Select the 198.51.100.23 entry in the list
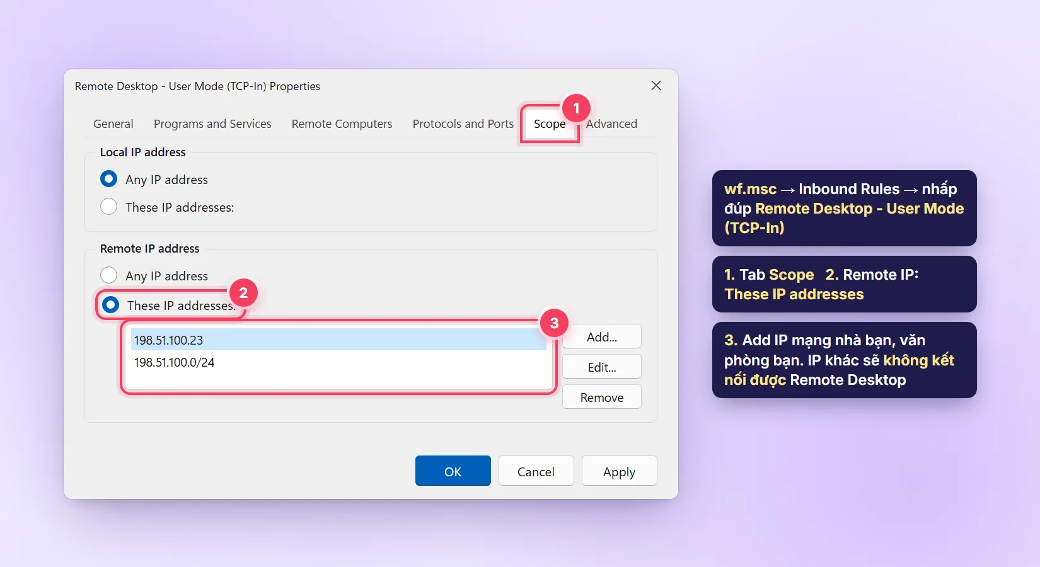This screenshot has width=1040, height=567. click(338, 340)
